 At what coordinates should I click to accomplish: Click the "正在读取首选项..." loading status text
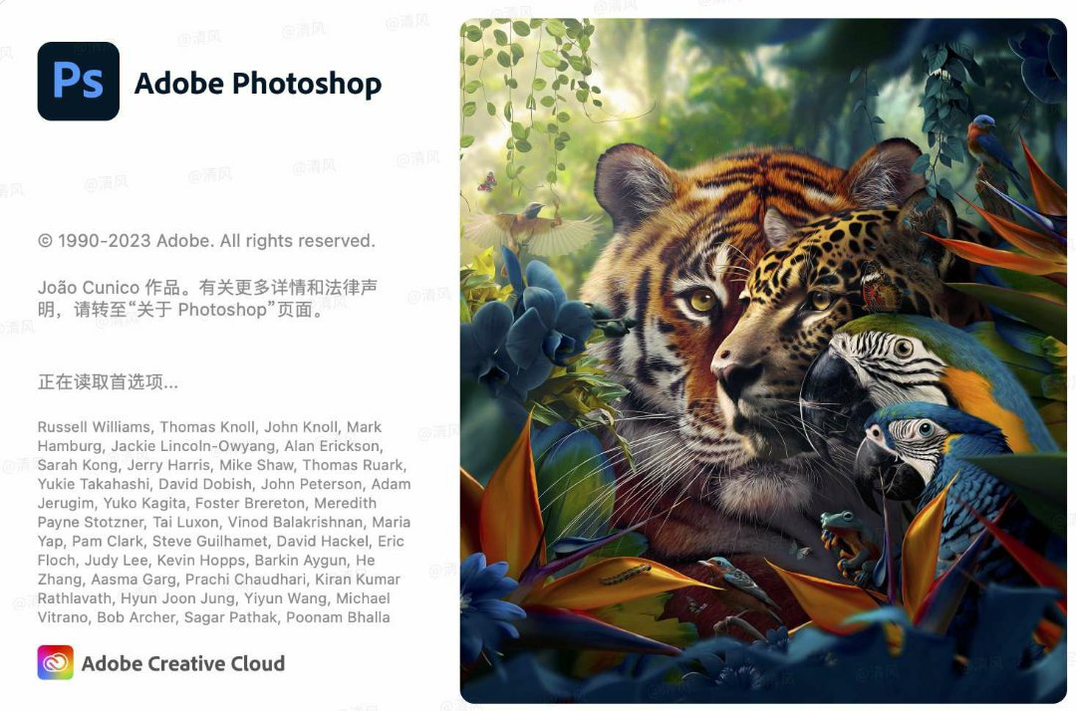108,381
